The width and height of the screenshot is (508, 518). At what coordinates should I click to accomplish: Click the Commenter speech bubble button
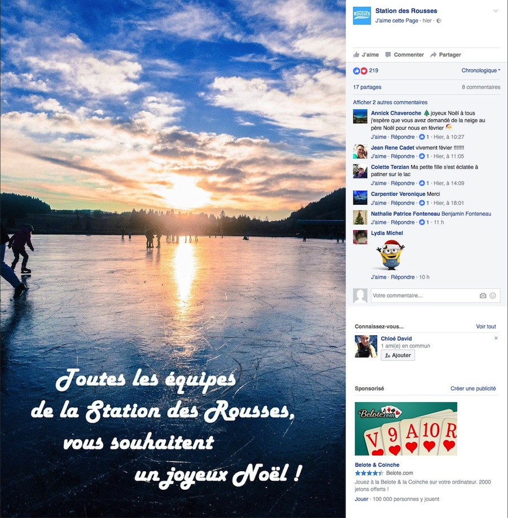(405, 55)
